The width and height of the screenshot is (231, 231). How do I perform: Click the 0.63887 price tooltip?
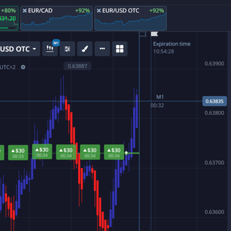78,66
